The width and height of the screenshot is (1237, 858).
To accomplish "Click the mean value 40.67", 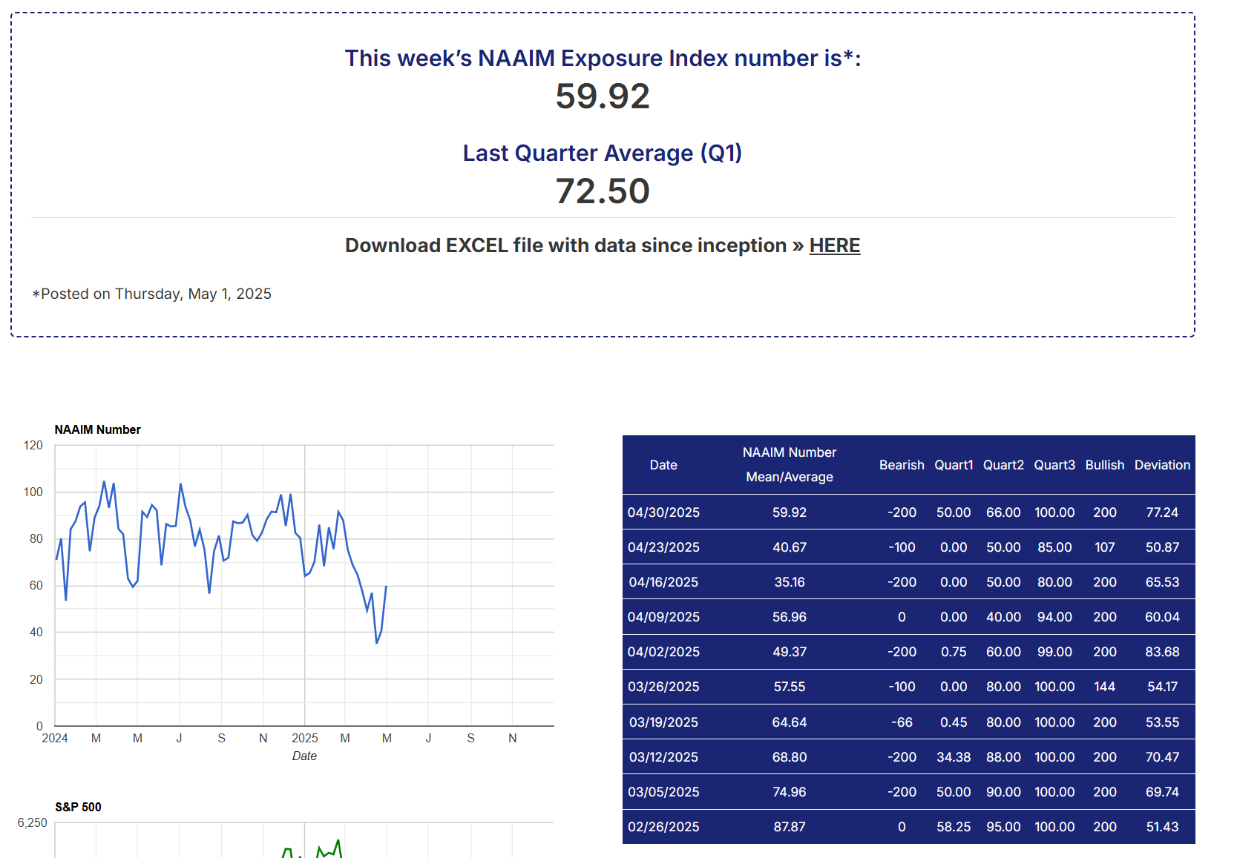I will pyautogui.click(x=790, y=547).
